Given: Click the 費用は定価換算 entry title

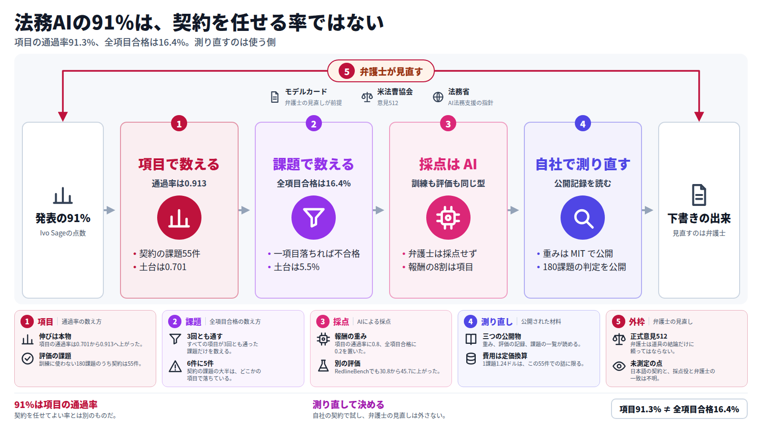Looking at the screenshot, I should tap(505, 356).
